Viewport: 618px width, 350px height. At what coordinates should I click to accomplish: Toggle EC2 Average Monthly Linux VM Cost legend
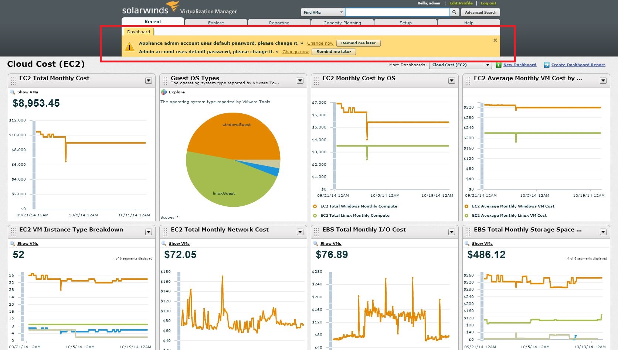click(466, 216)
